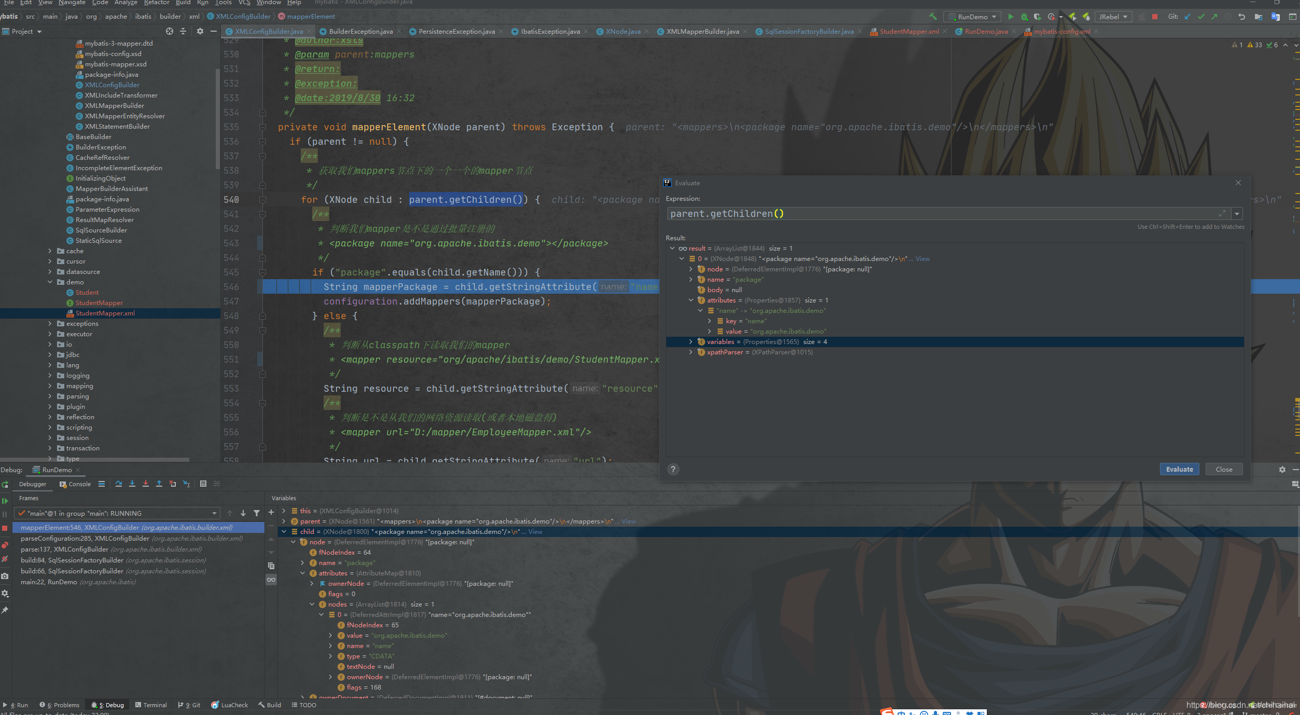Open the Terminal tool window tab
1300x715 pixels.
pyautogui.click(x=151, y=705)
